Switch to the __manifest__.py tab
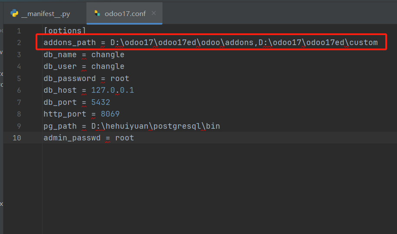The width and height of the screenshot is (397, 234). [45, 13]
